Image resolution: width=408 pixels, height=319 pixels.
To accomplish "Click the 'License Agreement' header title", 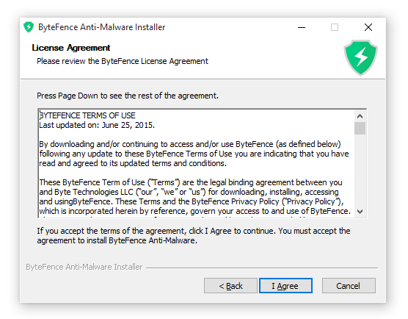I will 71,48.
